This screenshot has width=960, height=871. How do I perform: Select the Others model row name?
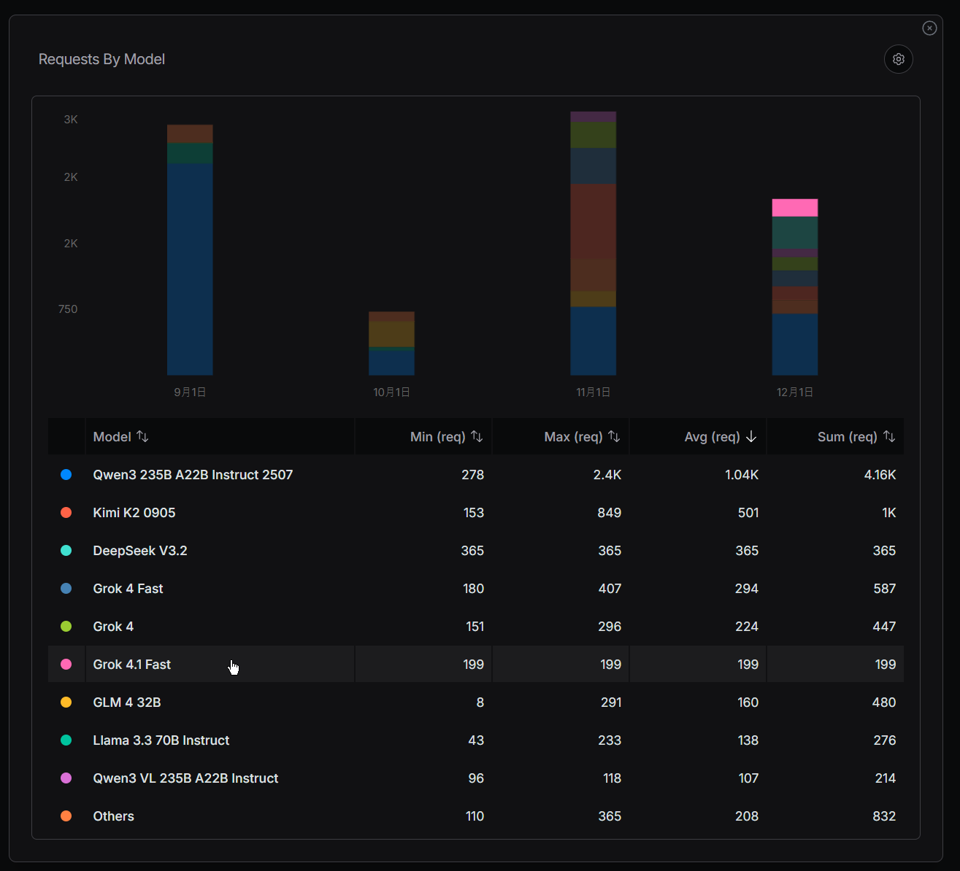pyautogui.click(x=114, y=816)
